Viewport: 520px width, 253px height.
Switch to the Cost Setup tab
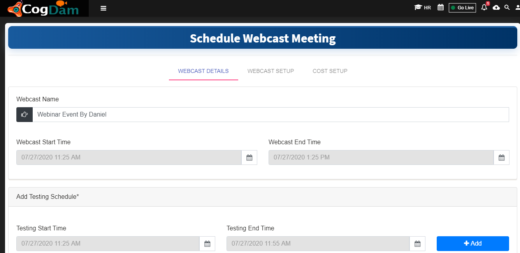point(330,71)
